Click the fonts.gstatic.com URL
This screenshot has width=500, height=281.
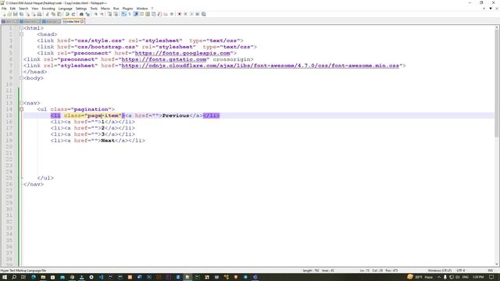[x=164, y=59]
